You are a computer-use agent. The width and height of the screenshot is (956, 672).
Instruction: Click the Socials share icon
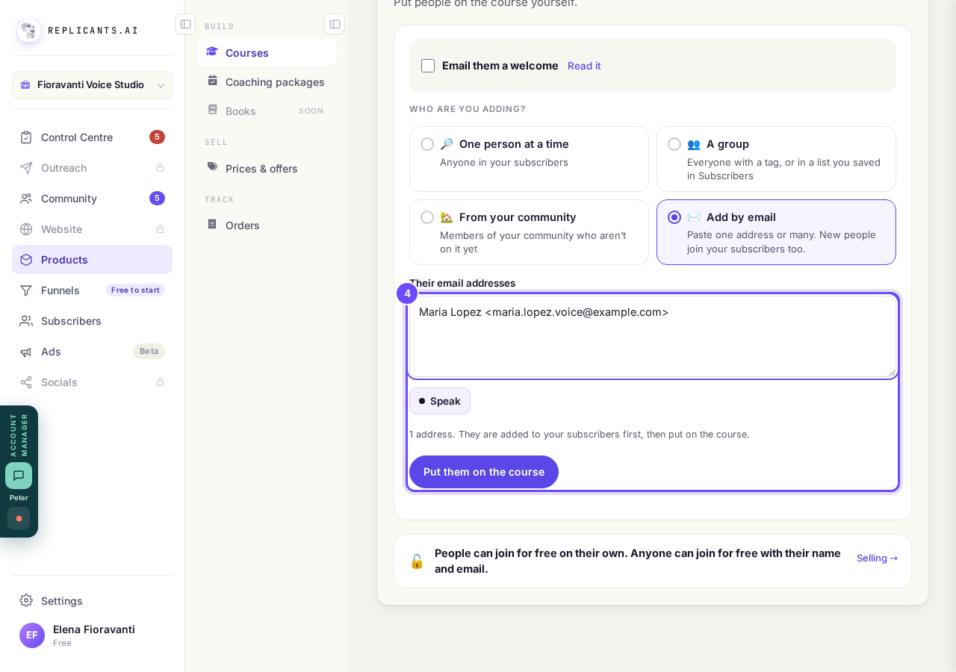pyautogui.click(x=26, y=382)
